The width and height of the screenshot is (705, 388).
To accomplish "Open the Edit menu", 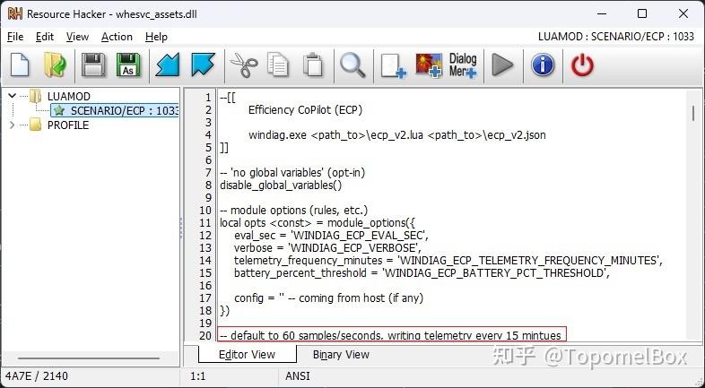I will coord(45,37).
